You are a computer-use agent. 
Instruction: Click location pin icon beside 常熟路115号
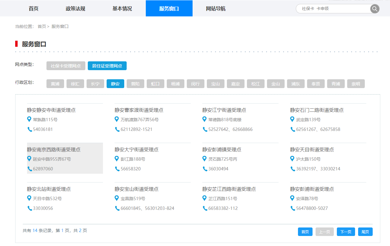[x=29, y=119]
